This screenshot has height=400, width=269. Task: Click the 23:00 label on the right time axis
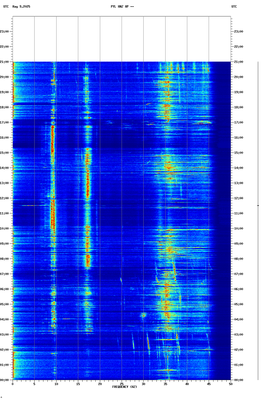tap(239, 32)
